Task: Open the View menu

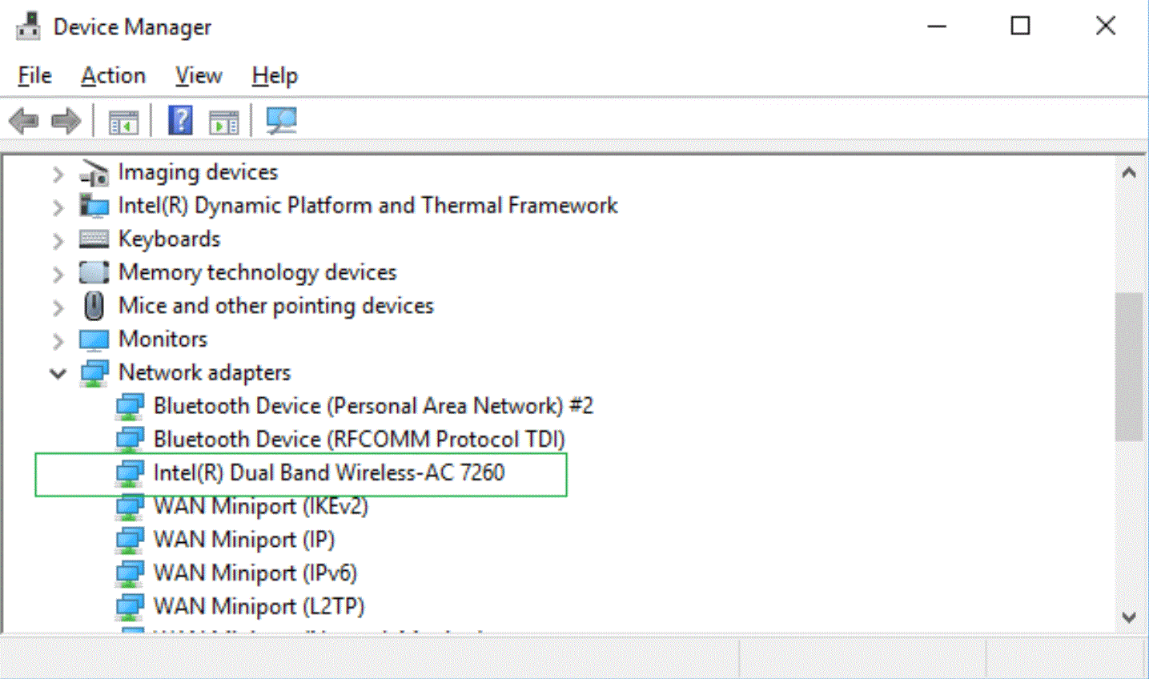Action: [199, 76]
